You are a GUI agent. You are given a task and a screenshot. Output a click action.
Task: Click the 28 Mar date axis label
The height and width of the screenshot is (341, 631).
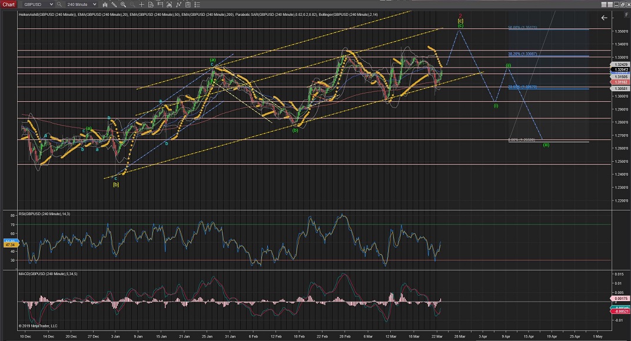[460, 336]
